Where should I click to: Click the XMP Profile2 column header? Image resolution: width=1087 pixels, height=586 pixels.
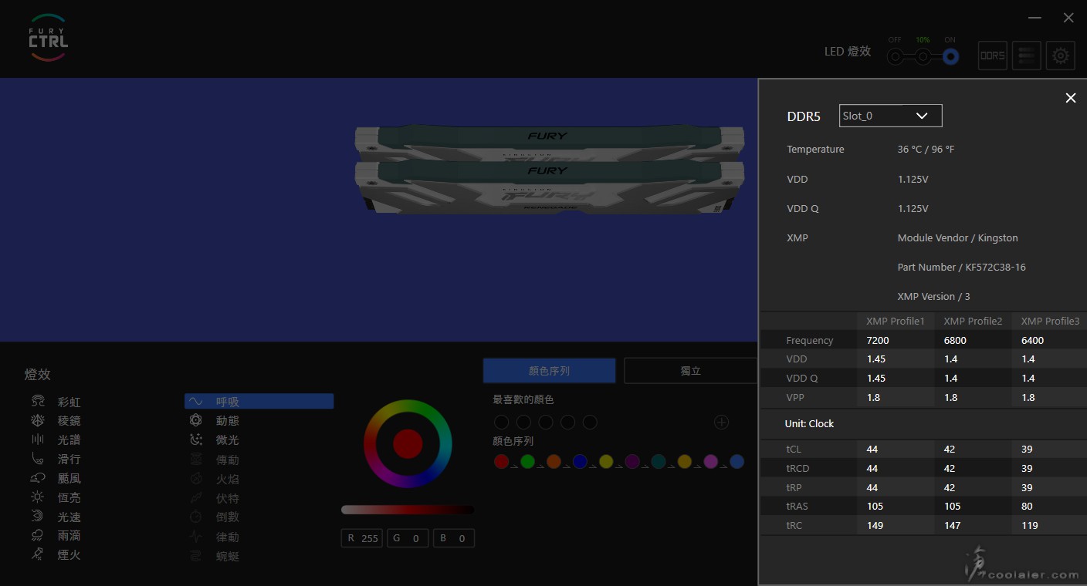point(973,321)
